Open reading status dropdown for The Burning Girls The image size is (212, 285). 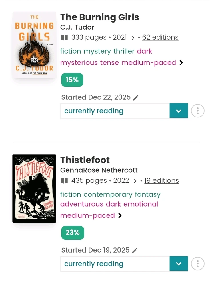coord(179,111)
